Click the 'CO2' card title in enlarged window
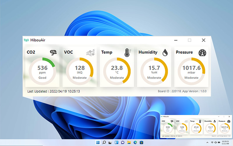Viewport: 233px width, 146px height. [x=31, y=52]
